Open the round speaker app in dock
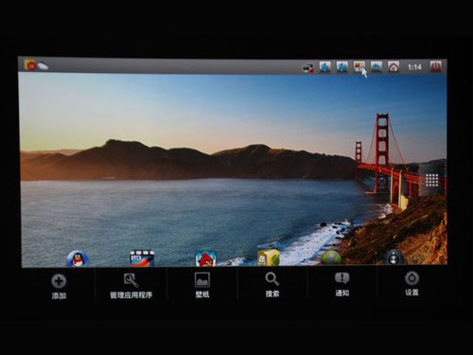This screenshot has width=473, height=355. (x=394, y=257)
